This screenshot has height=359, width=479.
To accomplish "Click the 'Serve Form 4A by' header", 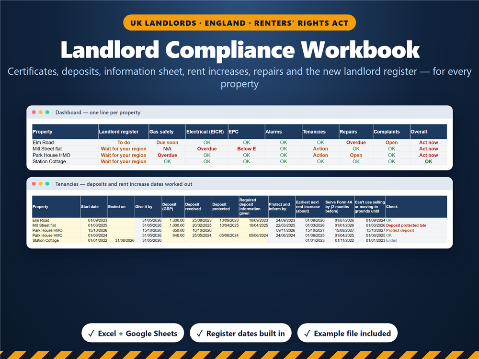I will 340,207.
